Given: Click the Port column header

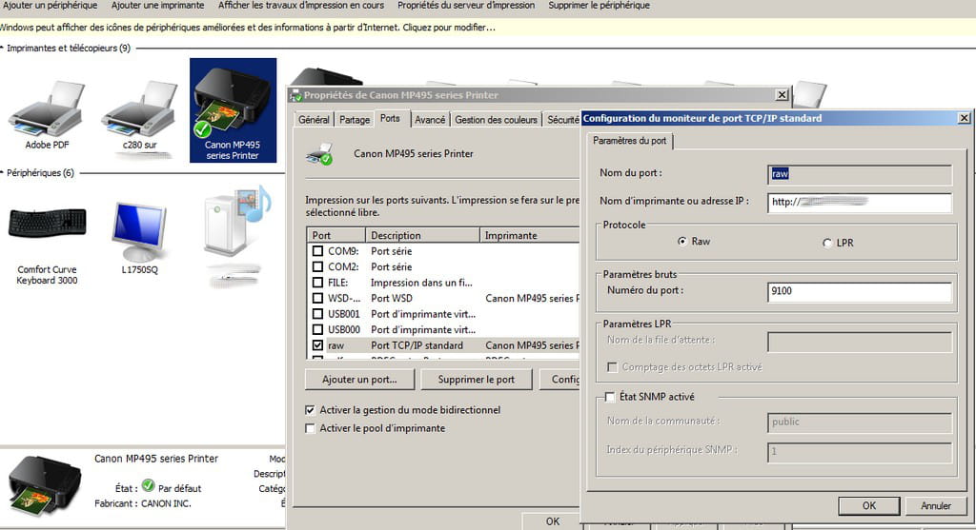Looking at the screenshot, I should click(x=336, y=235).
